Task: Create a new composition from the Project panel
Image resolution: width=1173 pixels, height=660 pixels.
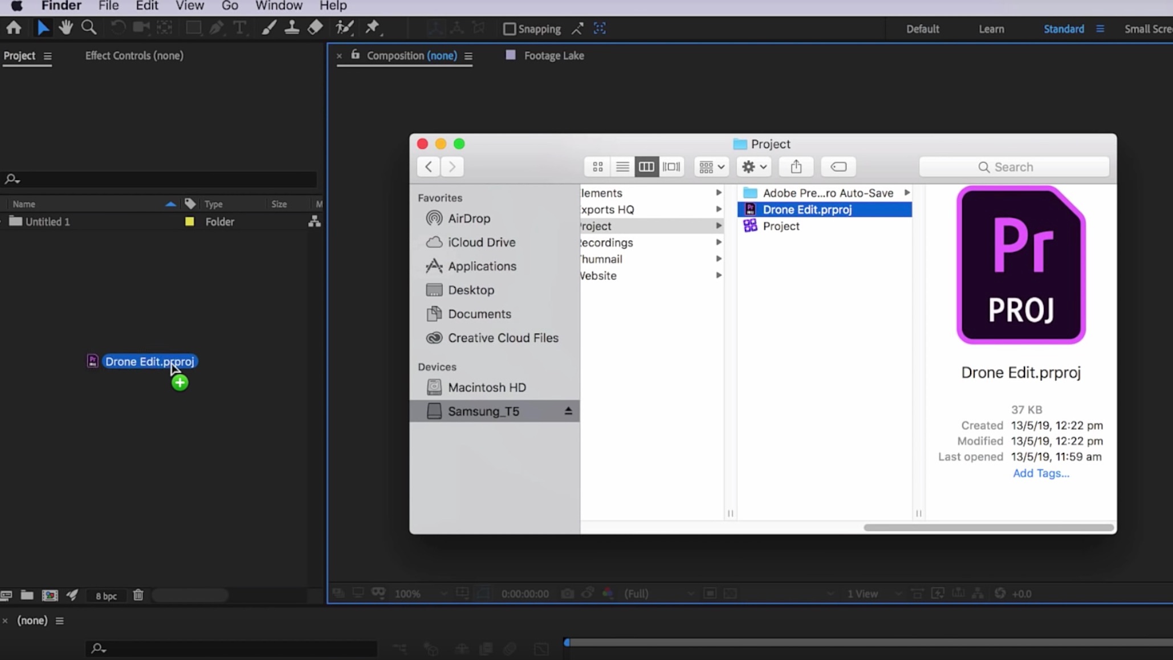Action: (x=50, y=595)
